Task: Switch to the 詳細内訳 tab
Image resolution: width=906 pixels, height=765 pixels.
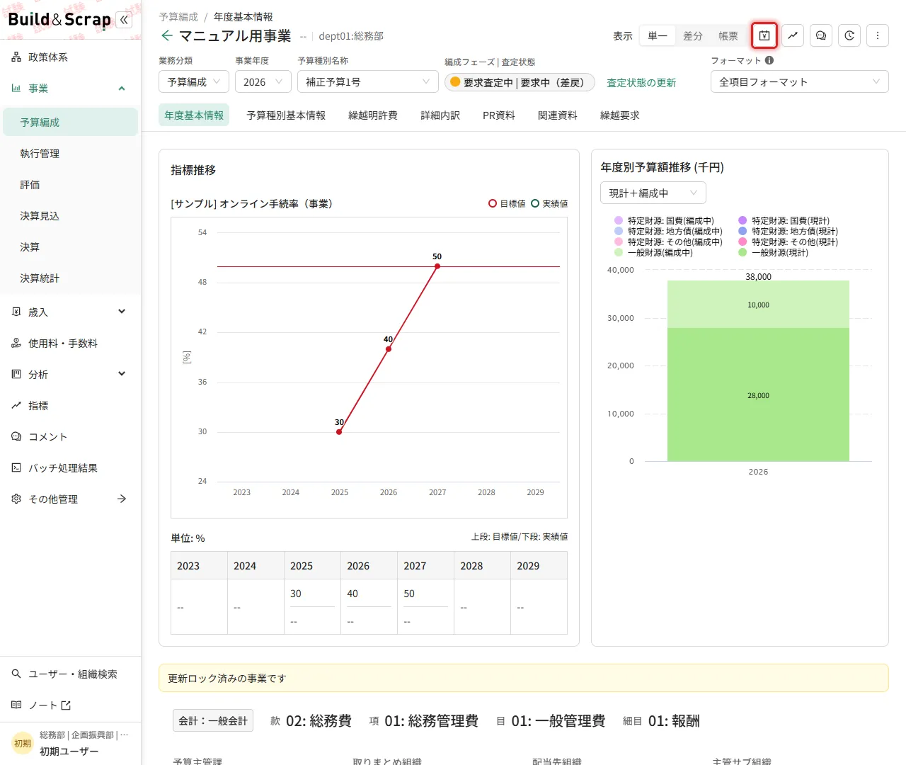Action: [440, 115]
